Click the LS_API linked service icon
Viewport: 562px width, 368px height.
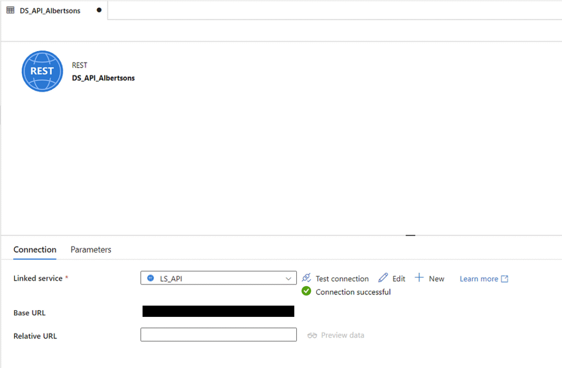pyautogui.click(x=150, y=278)
